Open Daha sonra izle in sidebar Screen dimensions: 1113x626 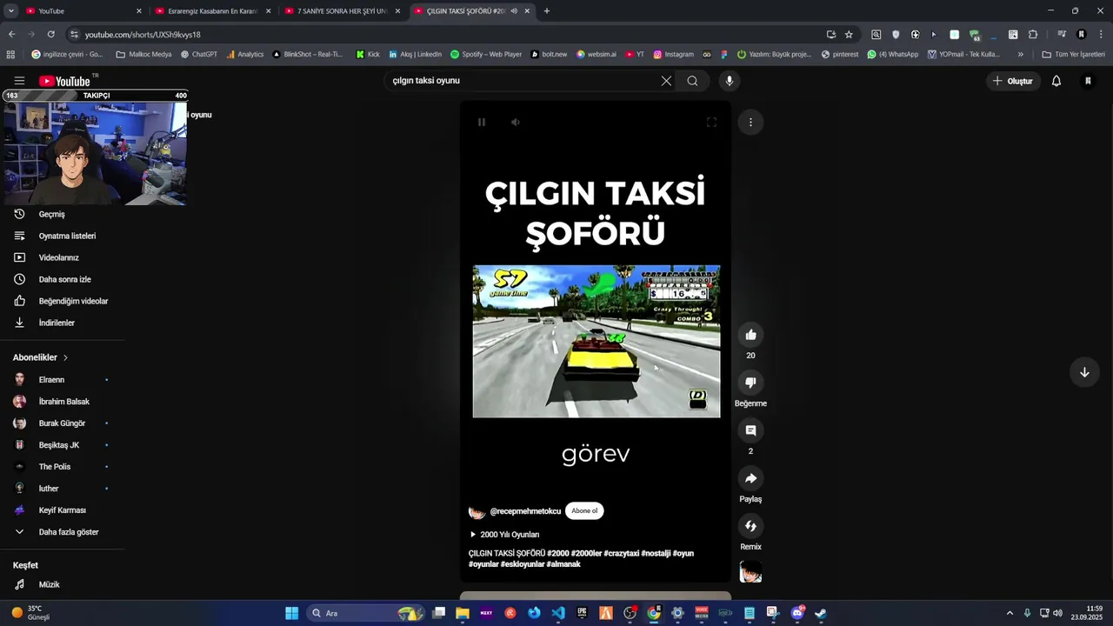[63, 280]
